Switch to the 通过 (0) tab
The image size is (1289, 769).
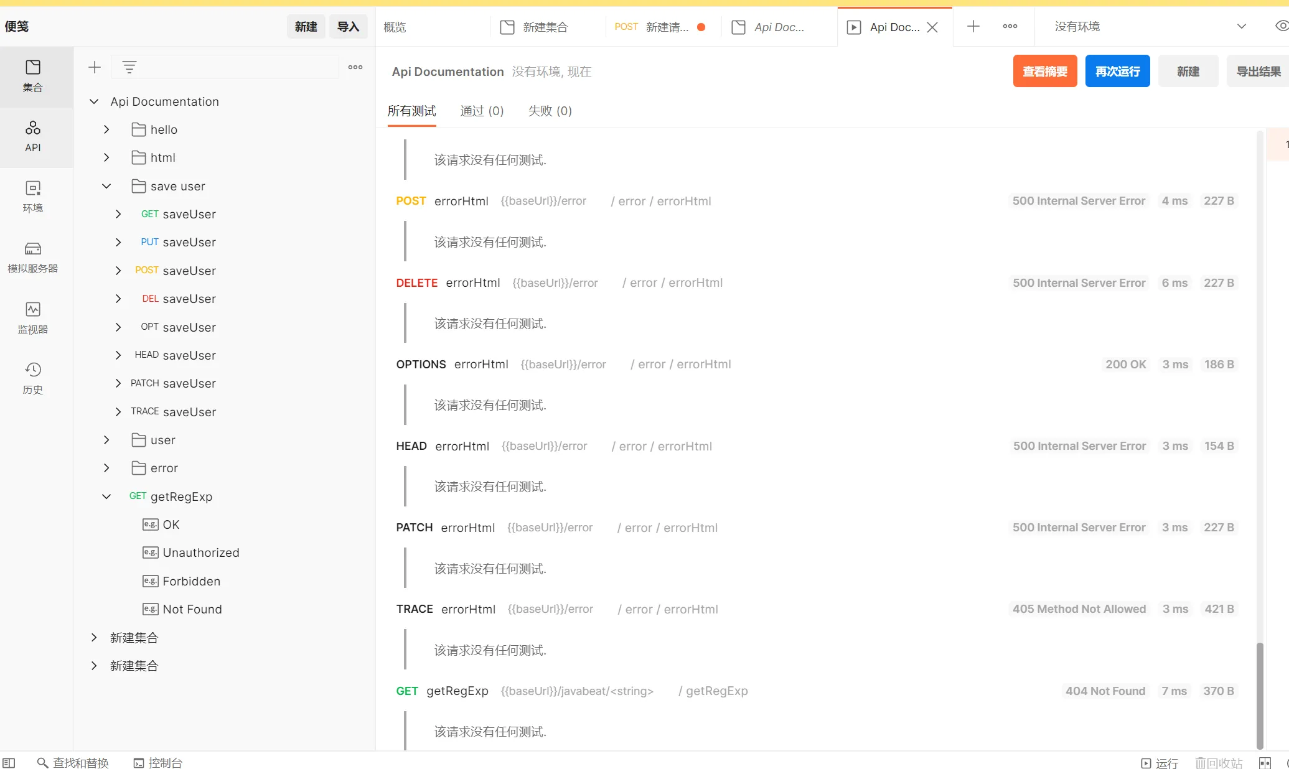(482, 111)
